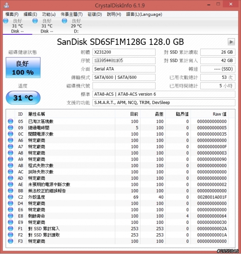Click status icon for F1 對 SSD 累計寫入

[x=11, y=229]
